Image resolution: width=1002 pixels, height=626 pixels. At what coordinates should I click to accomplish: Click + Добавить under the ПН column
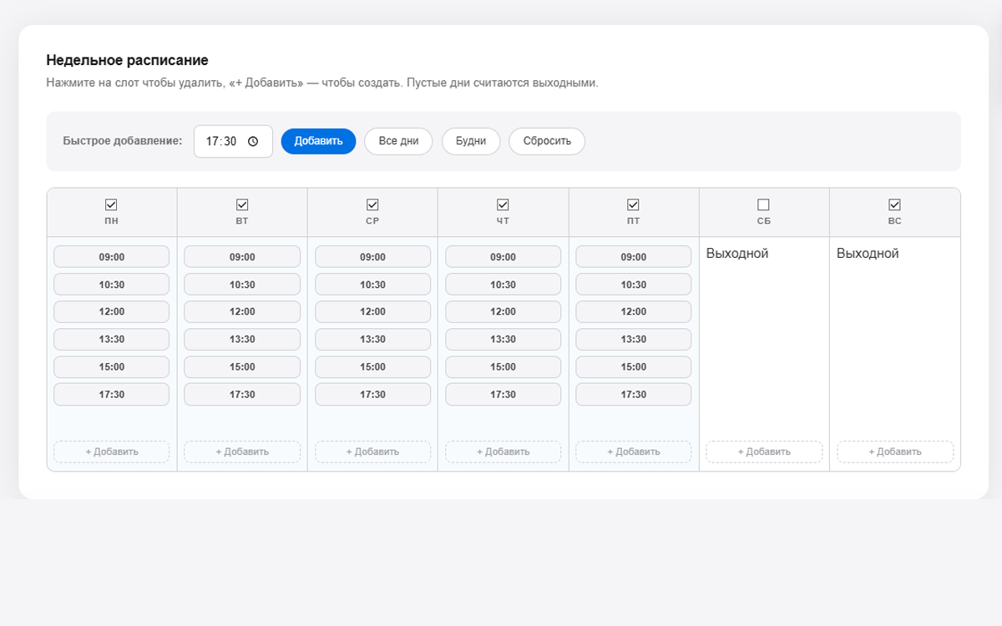coord(112,452)
